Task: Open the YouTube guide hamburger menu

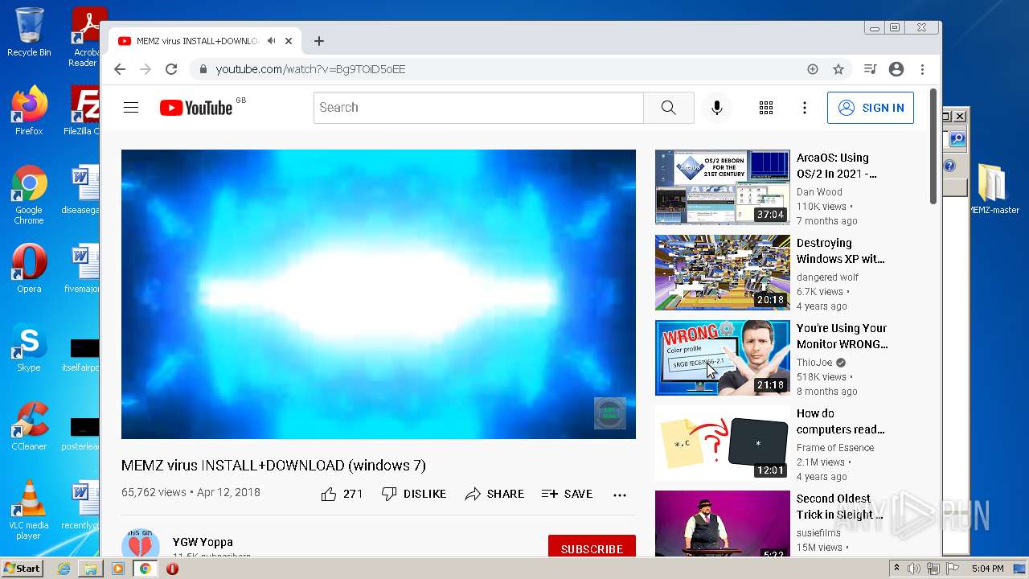Action: coord(131,108)
